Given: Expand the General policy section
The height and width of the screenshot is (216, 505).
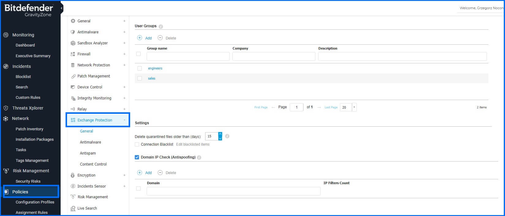Looking at the screenshot, I should 124,21.
